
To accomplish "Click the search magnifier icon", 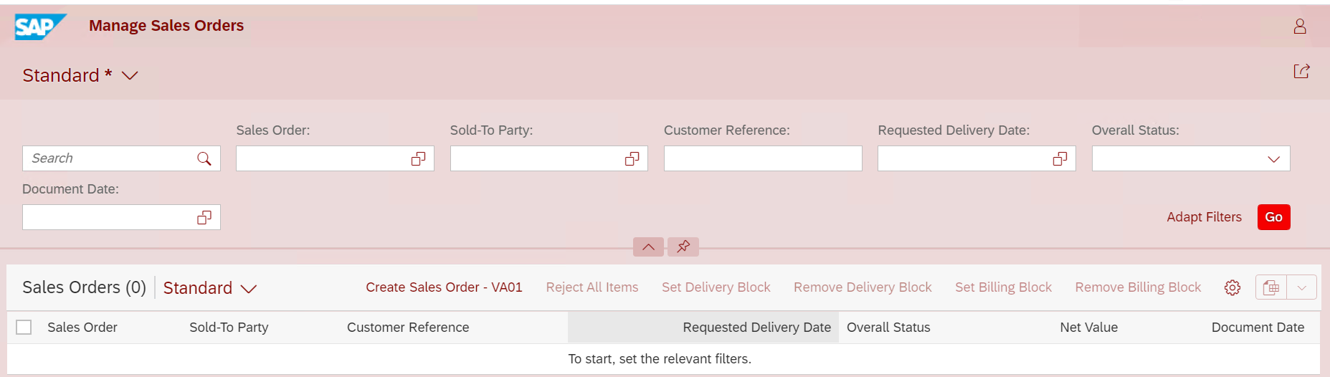I will (x=204, y=158).
